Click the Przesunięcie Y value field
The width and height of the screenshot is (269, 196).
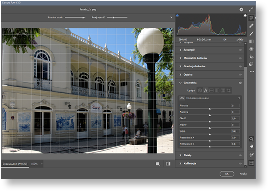(235, 144)
